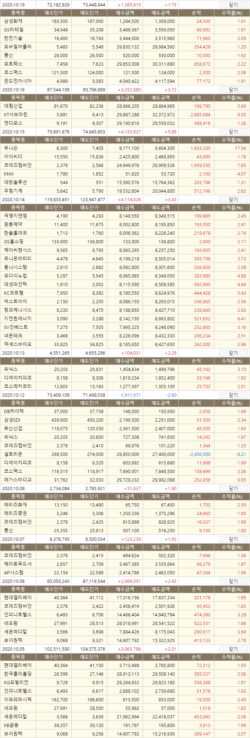Select the 셀트리온 stock name
250x738 pixels.
pyautogui.click(x=13, y=454)
